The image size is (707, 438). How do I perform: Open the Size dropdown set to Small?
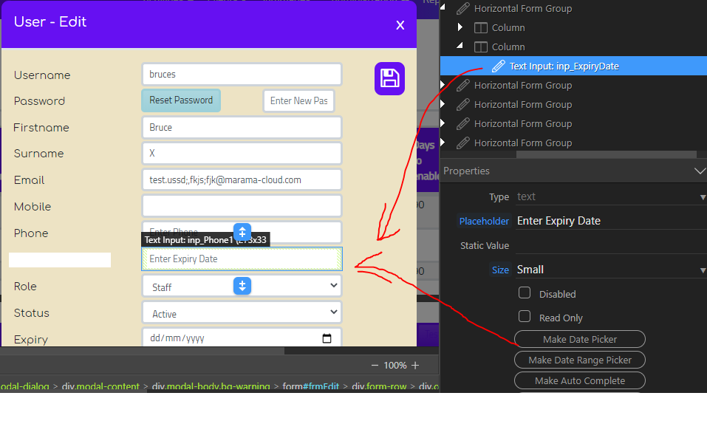pyautogui.click(x=611, y=270)
